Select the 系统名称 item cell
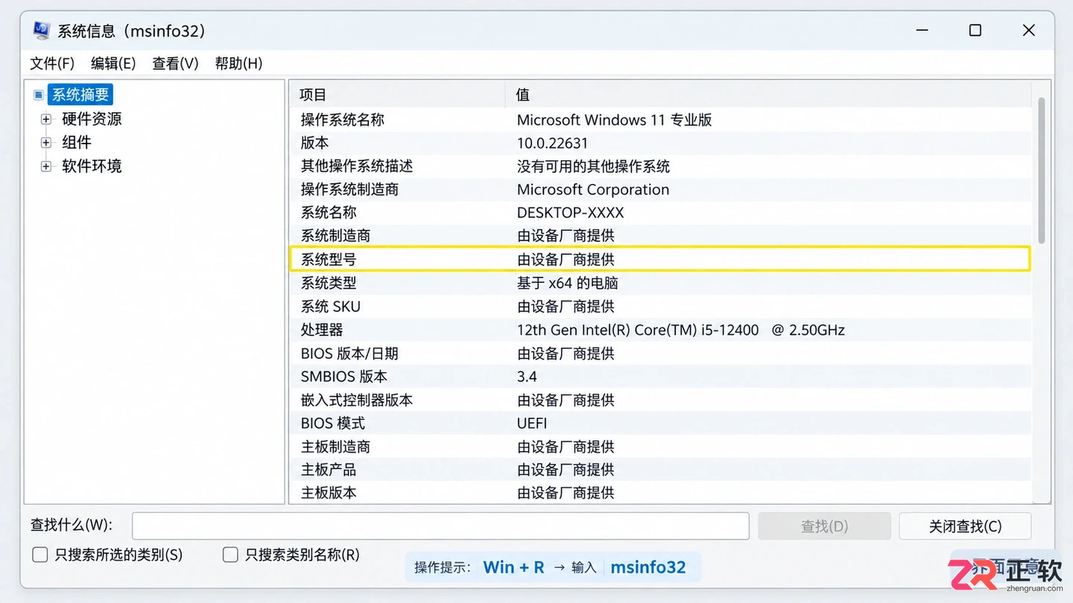This screenshot has width=1073, height=603. coord(329,212)
